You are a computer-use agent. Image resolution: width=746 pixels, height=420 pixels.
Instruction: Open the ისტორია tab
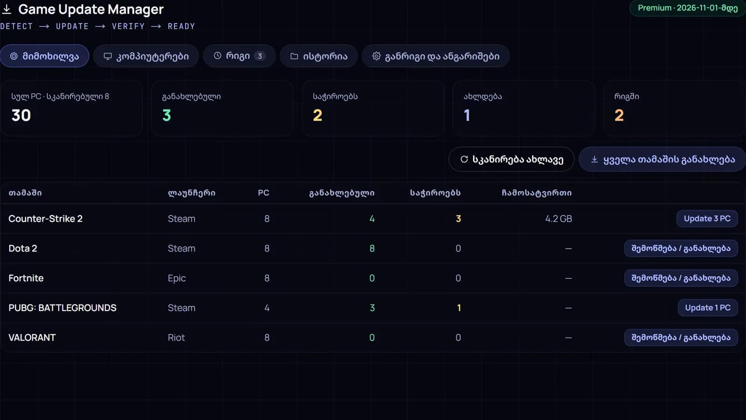point(319,56)
